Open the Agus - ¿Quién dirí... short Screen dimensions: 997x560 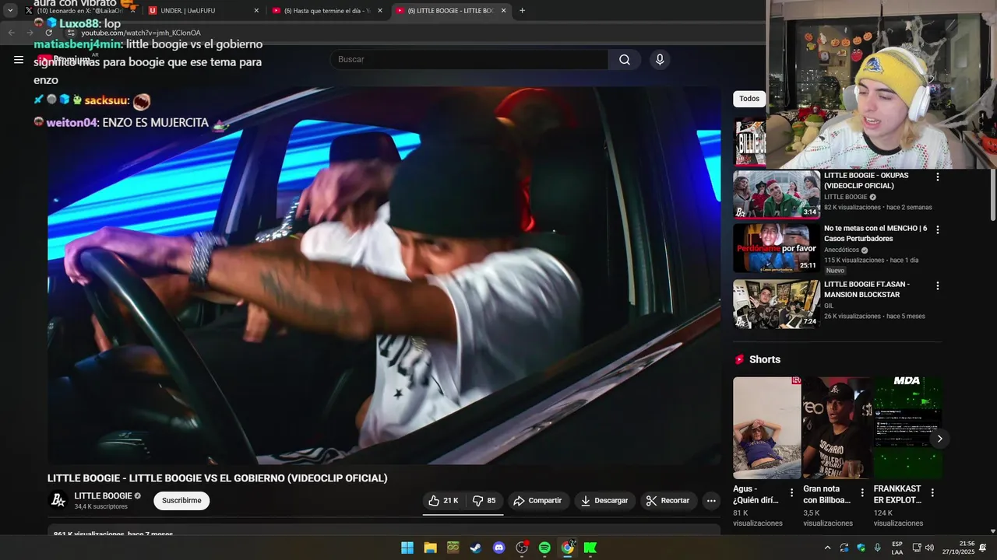[x=766, y=428]
